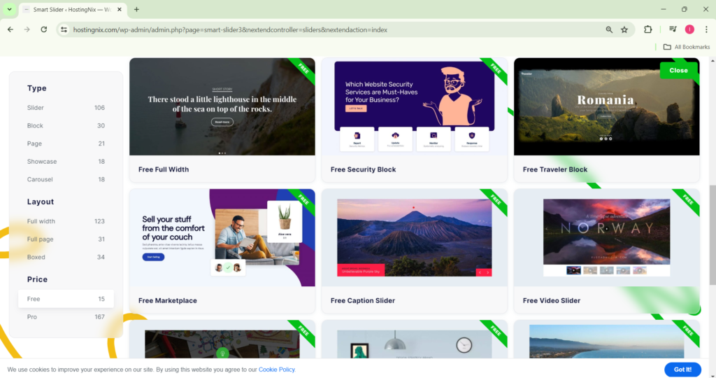
Task: Click the Free Full Width title
Action: (x=164, y=169)
